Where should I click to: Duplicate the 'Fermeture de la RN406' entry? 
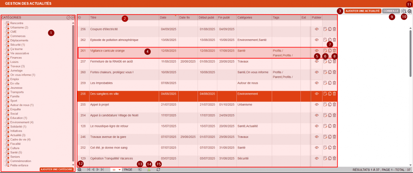(330, 62)
